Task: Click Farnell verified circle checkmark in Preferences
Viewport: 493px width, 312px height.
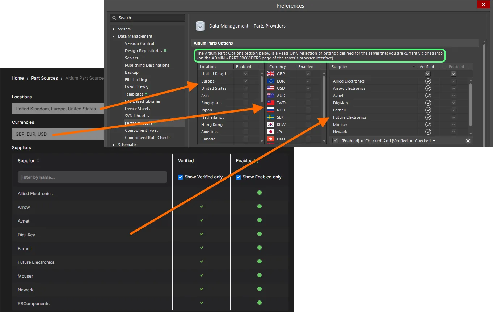Action: 428,110
